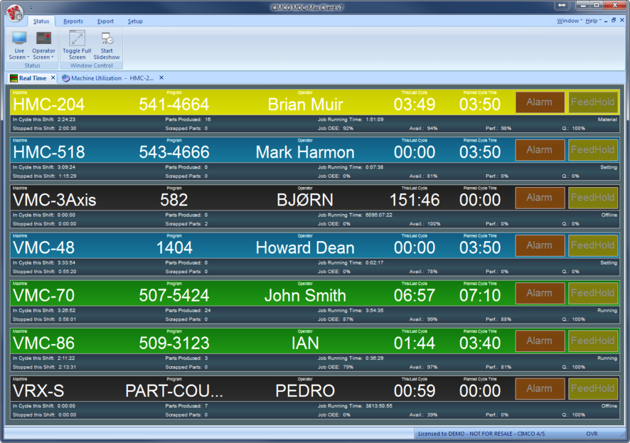The image size is (630, 443).
Task: Select the VMC-48 machine name
Action: [x=44, y=248]
